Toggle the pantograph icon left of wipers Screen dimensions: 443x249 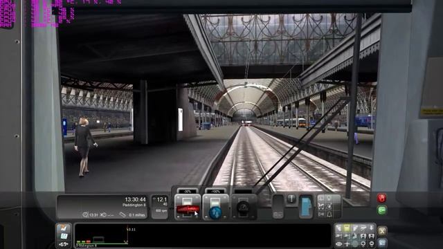click(320, 206)
